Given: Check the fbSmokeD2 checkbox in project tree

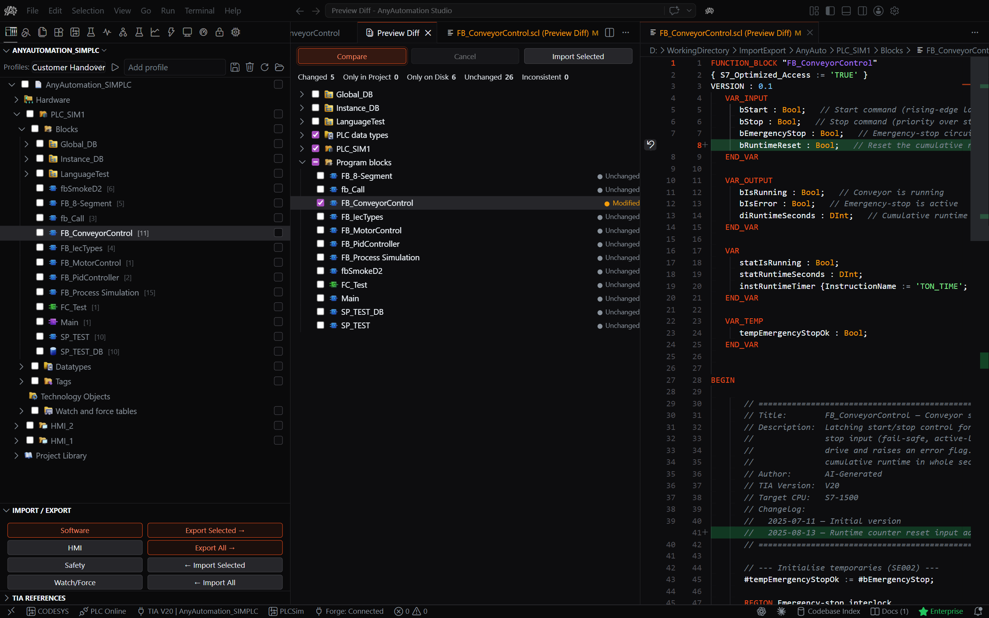Looking at the screenshot, I should (x=40, y=188).
